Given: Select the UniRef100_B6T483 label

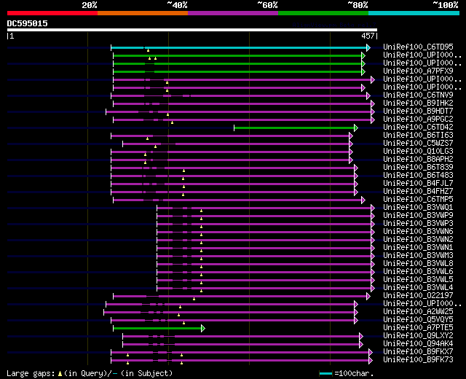Looking at the screenshot, I should point(418,176).
